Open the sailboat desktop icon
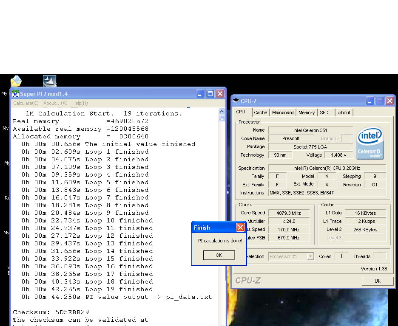398x326 pixels. [49, 81]
